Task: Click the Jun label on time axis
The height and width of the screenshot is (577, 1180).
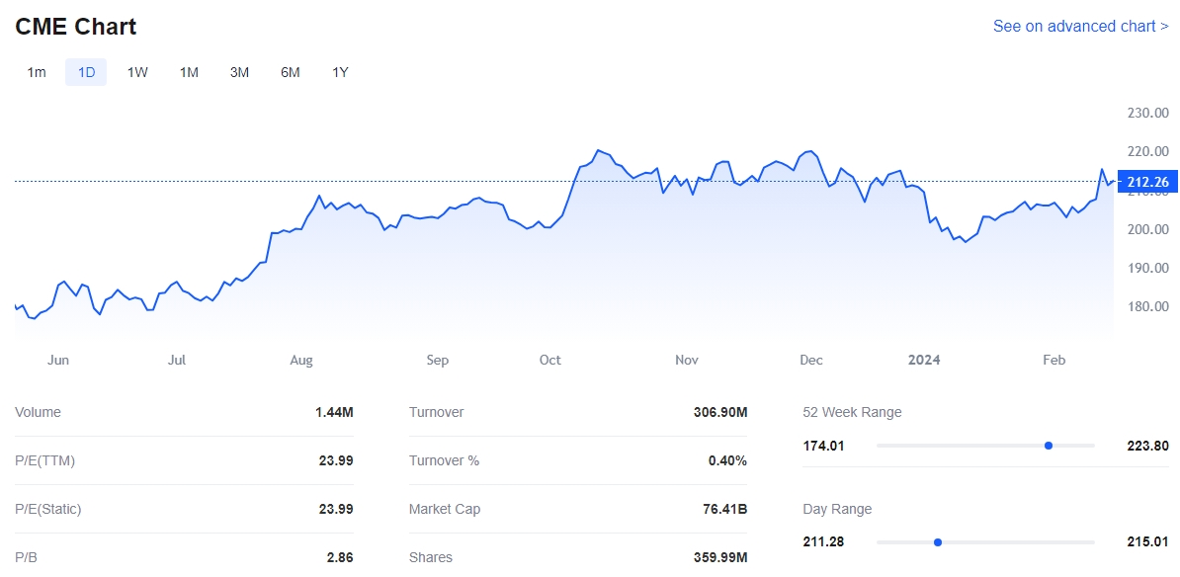Action: [x=58, y=360]
